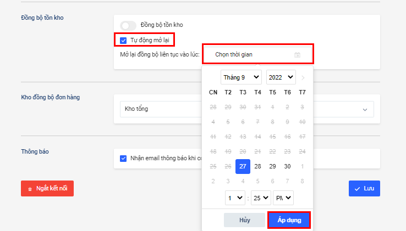This screenshot has height=231, width=406.
Task: Open the minute dropdown showing 25
Action: [261, 198]
